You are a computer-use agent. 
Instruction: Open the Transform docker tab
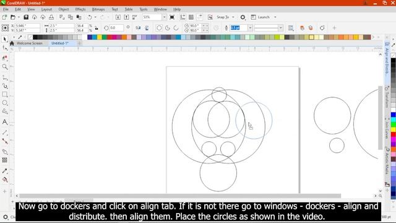click(x=387, y=97)
